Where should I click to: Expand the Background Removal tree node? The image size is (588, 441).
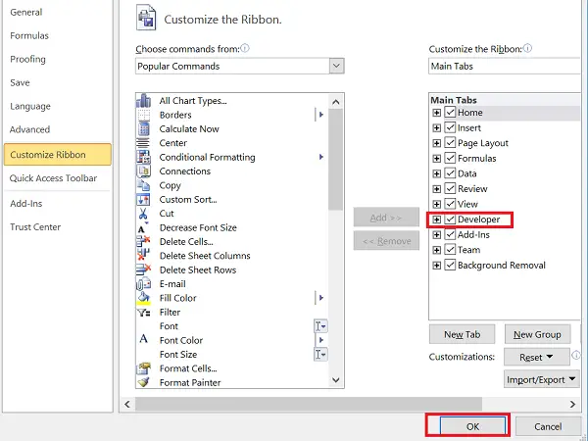coord(436,266)
